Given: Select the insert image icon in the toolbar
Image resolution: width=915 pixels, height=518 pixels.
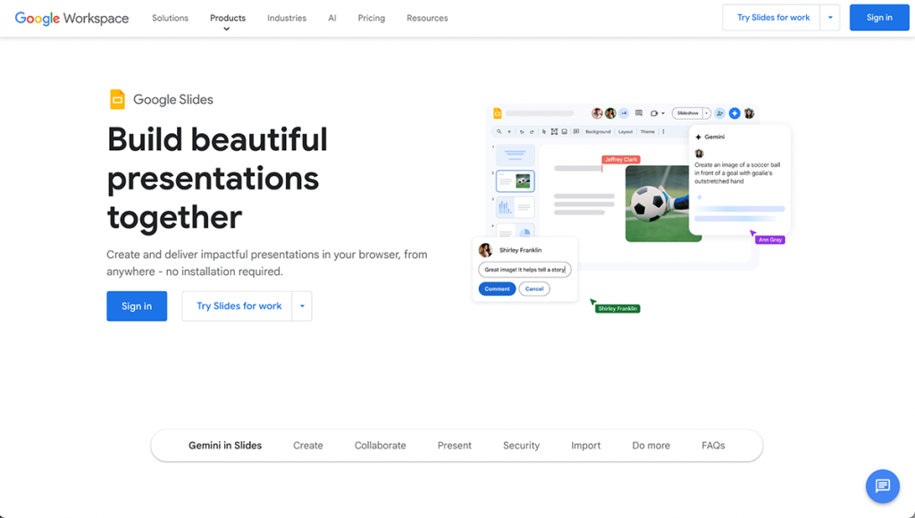Looking at the screenshot, I should 566,129.
